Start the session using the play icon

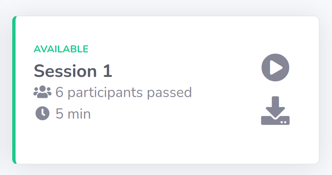275,68
